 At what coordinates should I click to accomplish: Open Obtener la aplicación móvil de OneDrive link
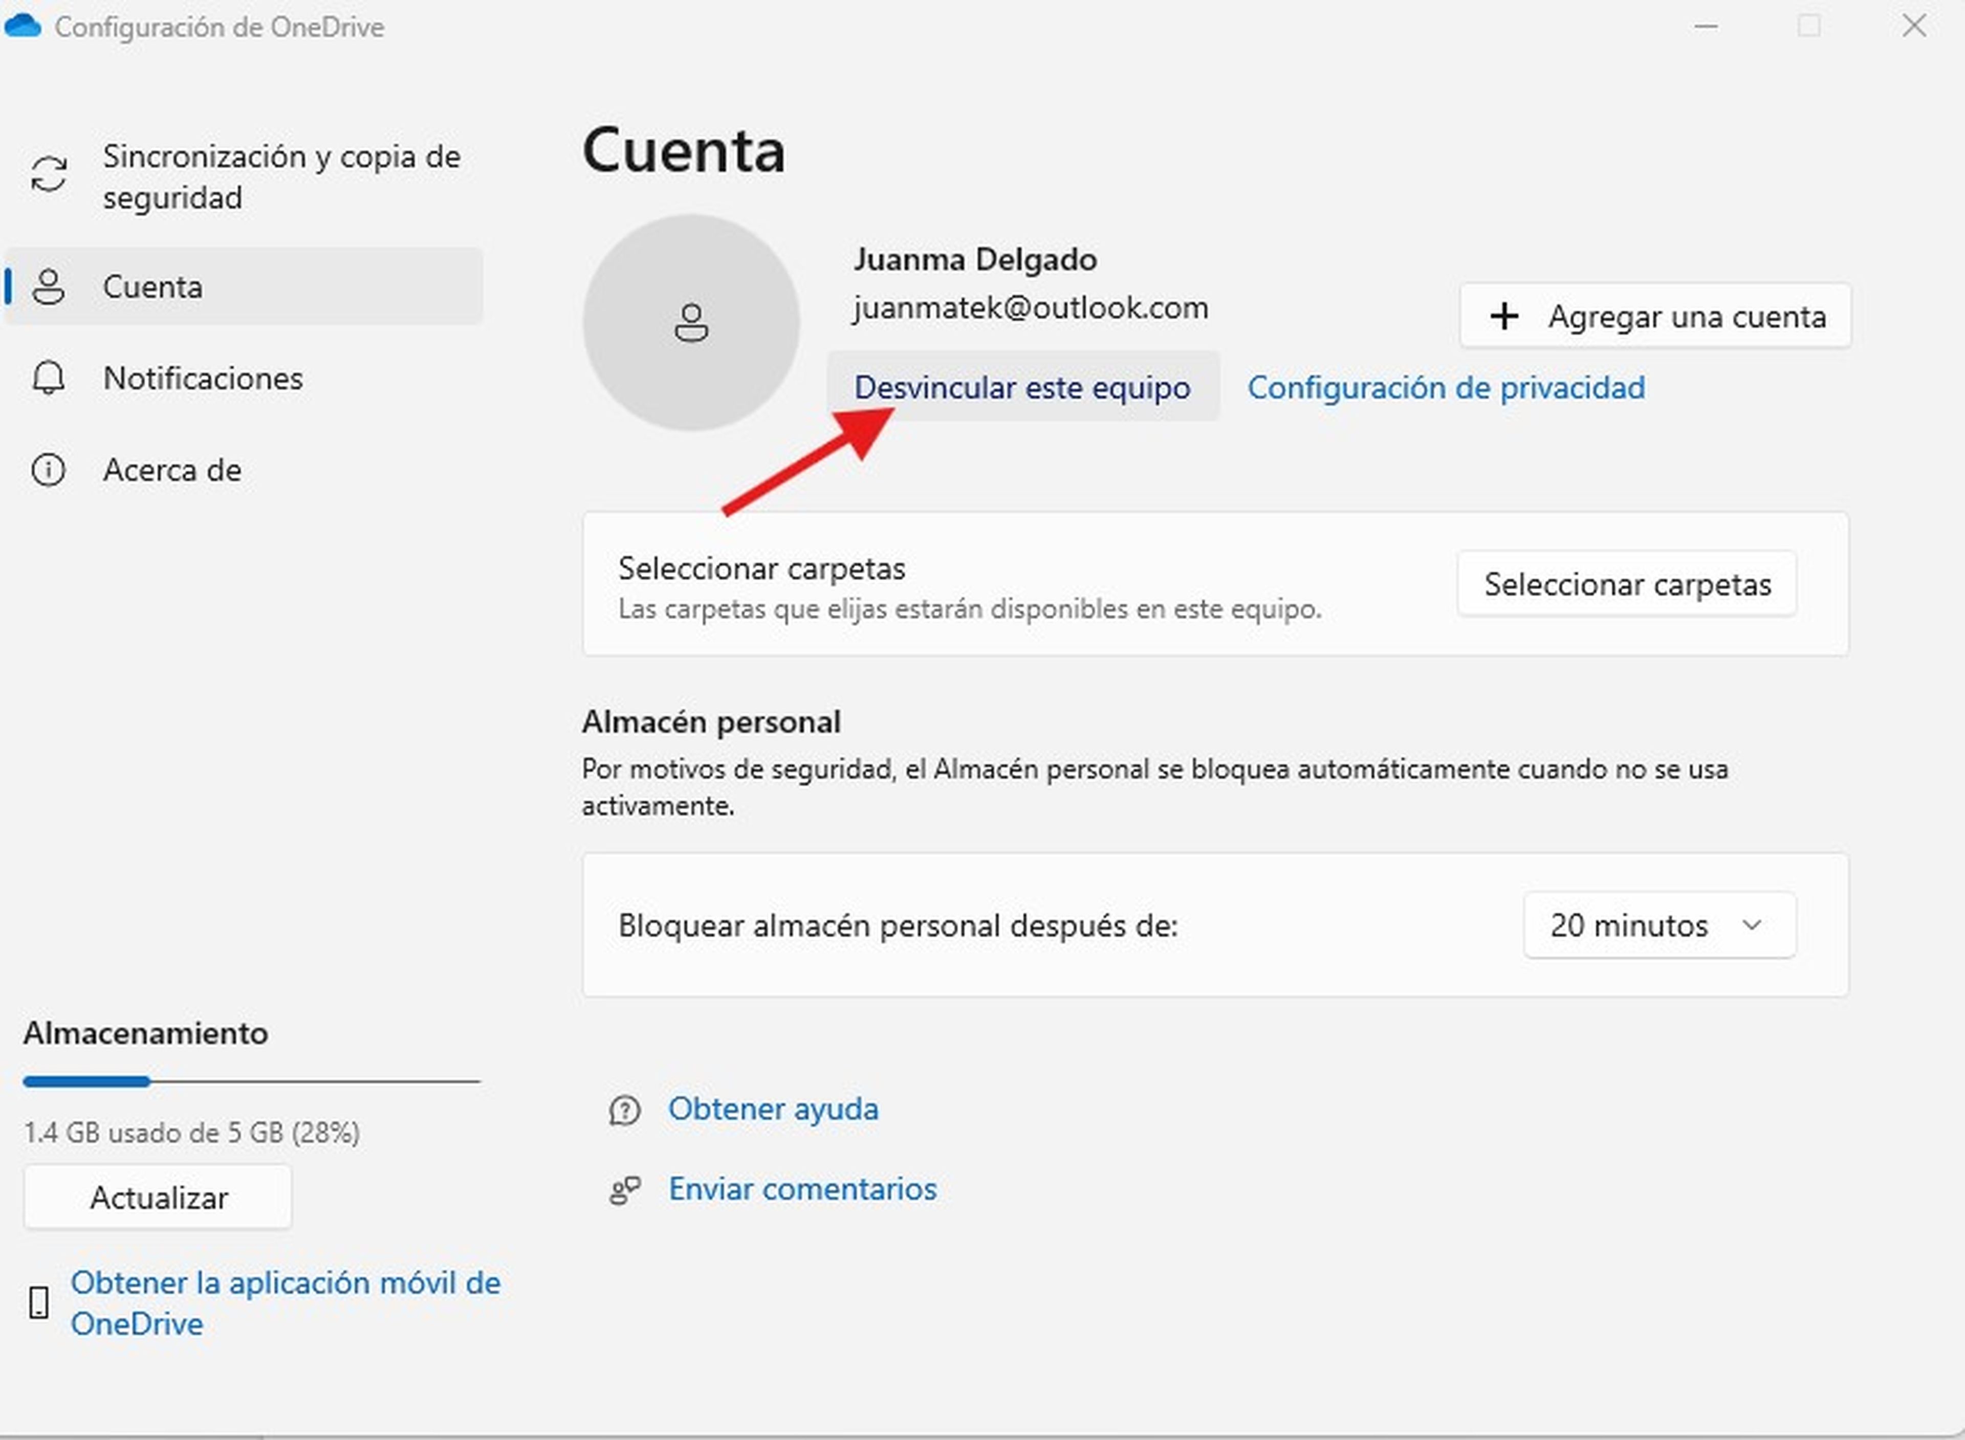tap(286, 1303)
